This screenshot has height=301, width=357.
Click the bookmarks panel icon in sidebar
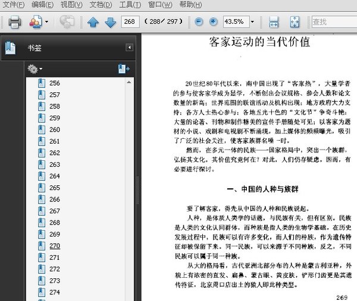click(10, 48)
